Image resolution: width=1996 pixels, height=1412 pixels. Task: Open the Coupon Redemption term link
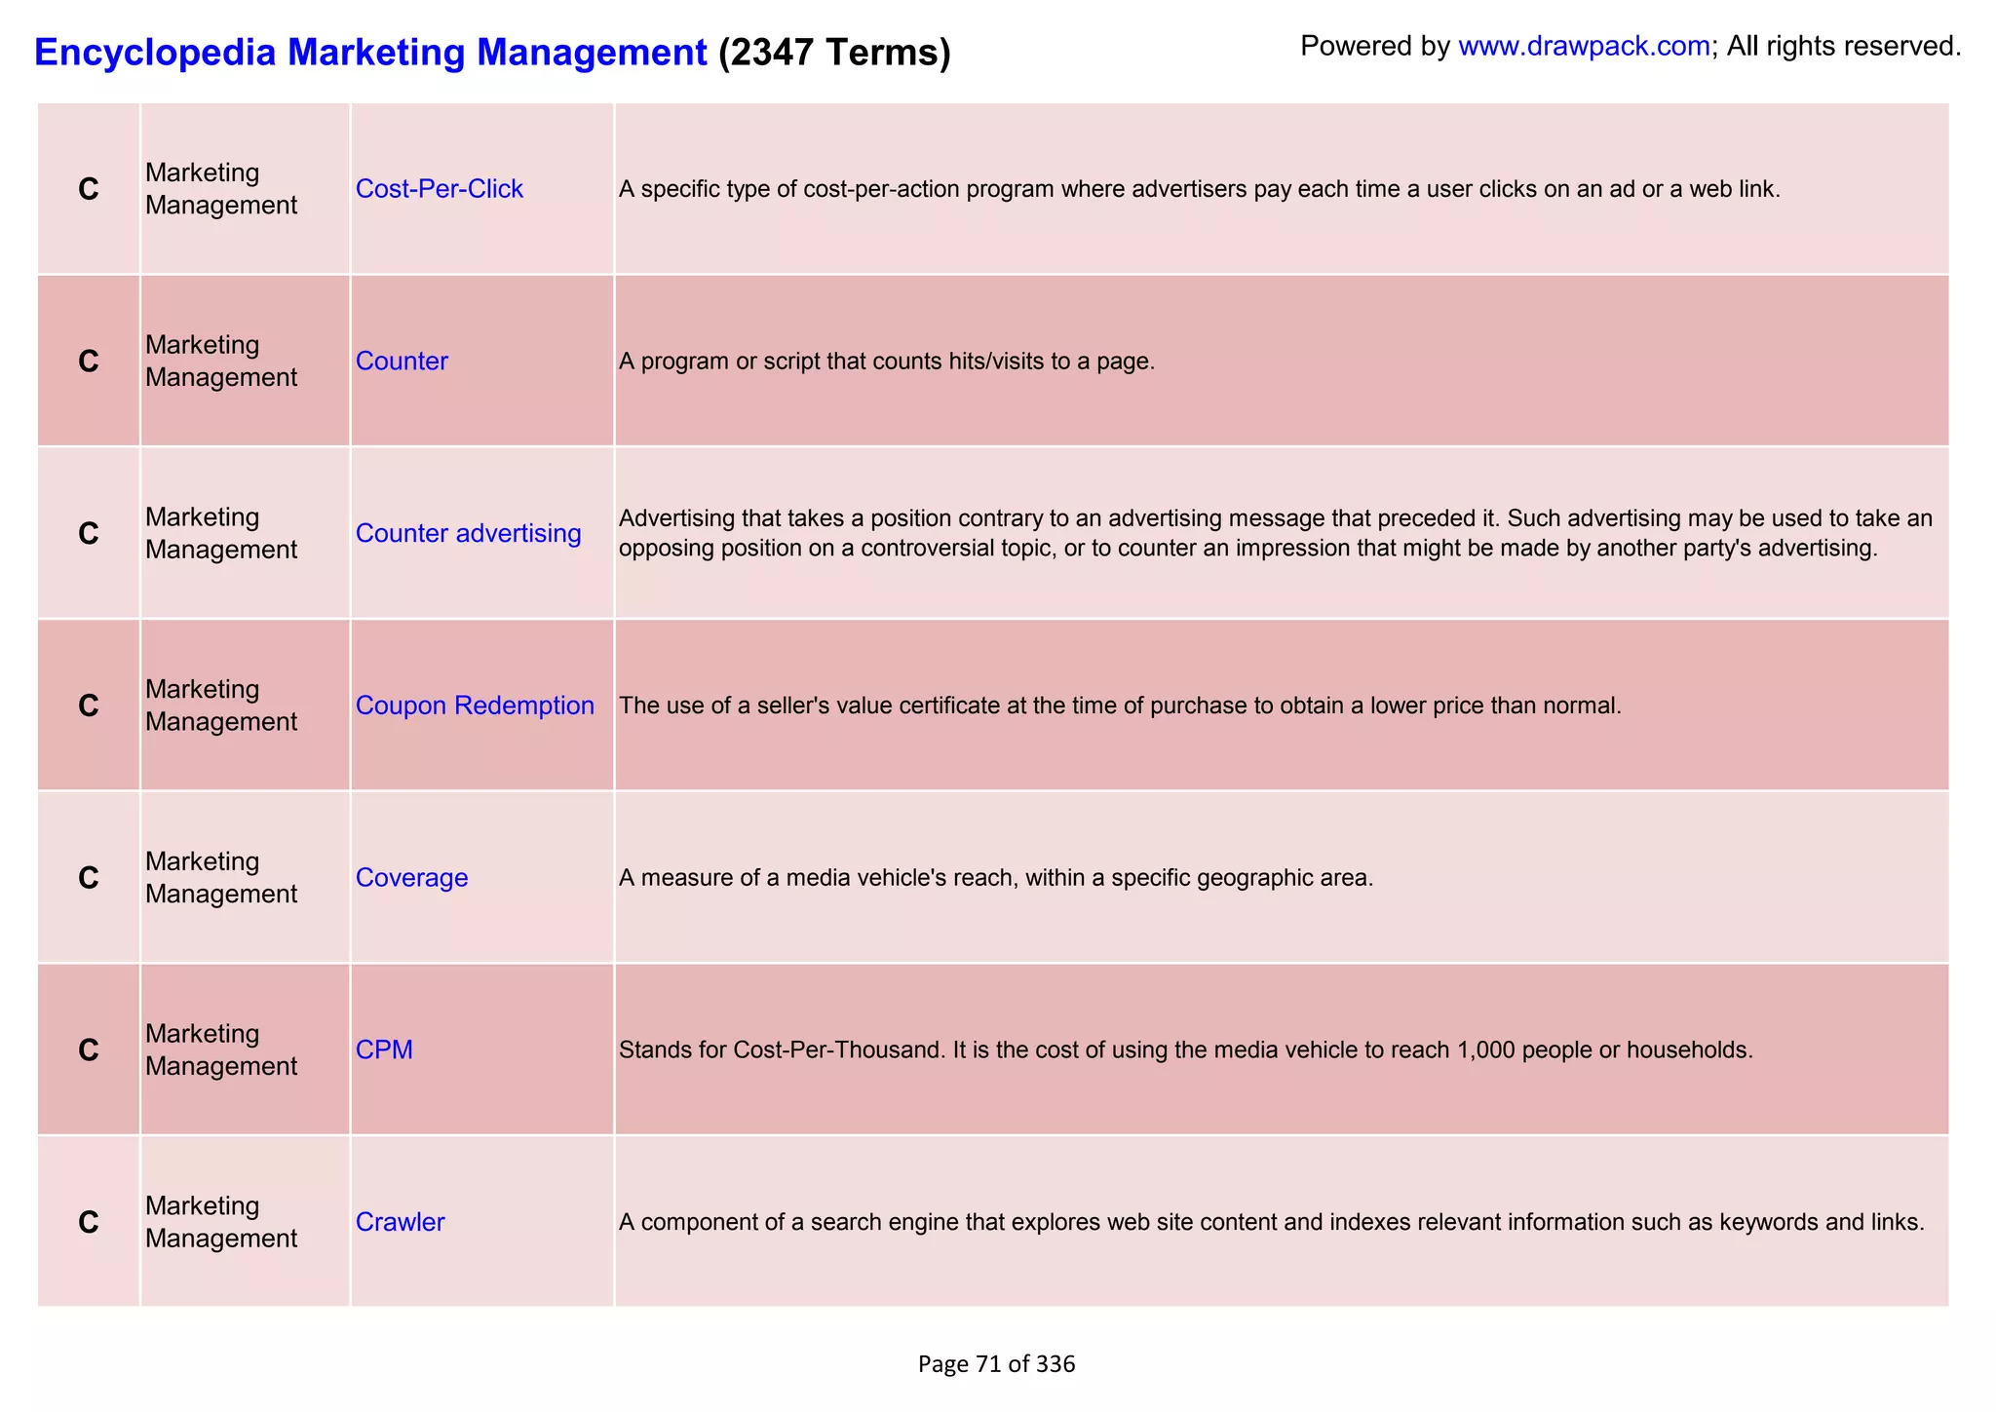(475, 706)
